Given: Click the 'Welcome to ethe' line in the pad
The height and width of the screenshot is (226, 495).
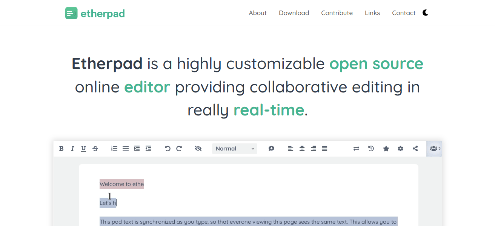Looking at the screenshot, I should [121, 184].
